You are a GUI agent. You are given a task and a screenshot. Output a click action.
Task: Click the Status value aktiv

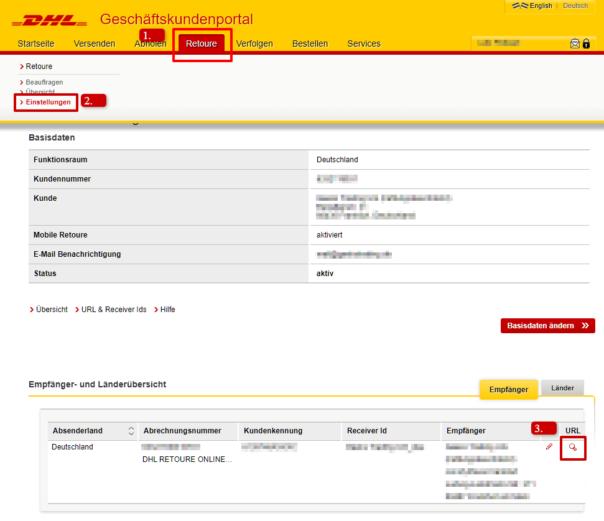pos(325,274)
